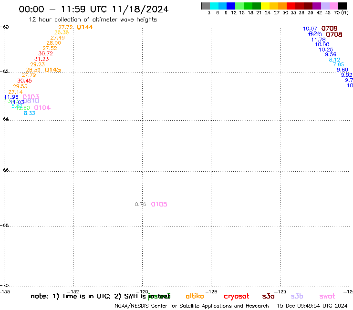Click wave height value 27.72

pyautogui.click(x=65, y=27)
